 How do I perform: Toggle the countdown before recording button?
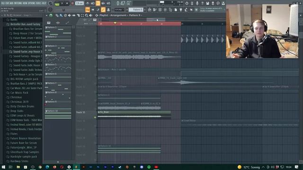click(98, 3)
